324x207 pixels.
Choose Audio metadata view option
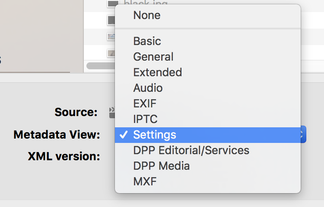tap(148, 88)
